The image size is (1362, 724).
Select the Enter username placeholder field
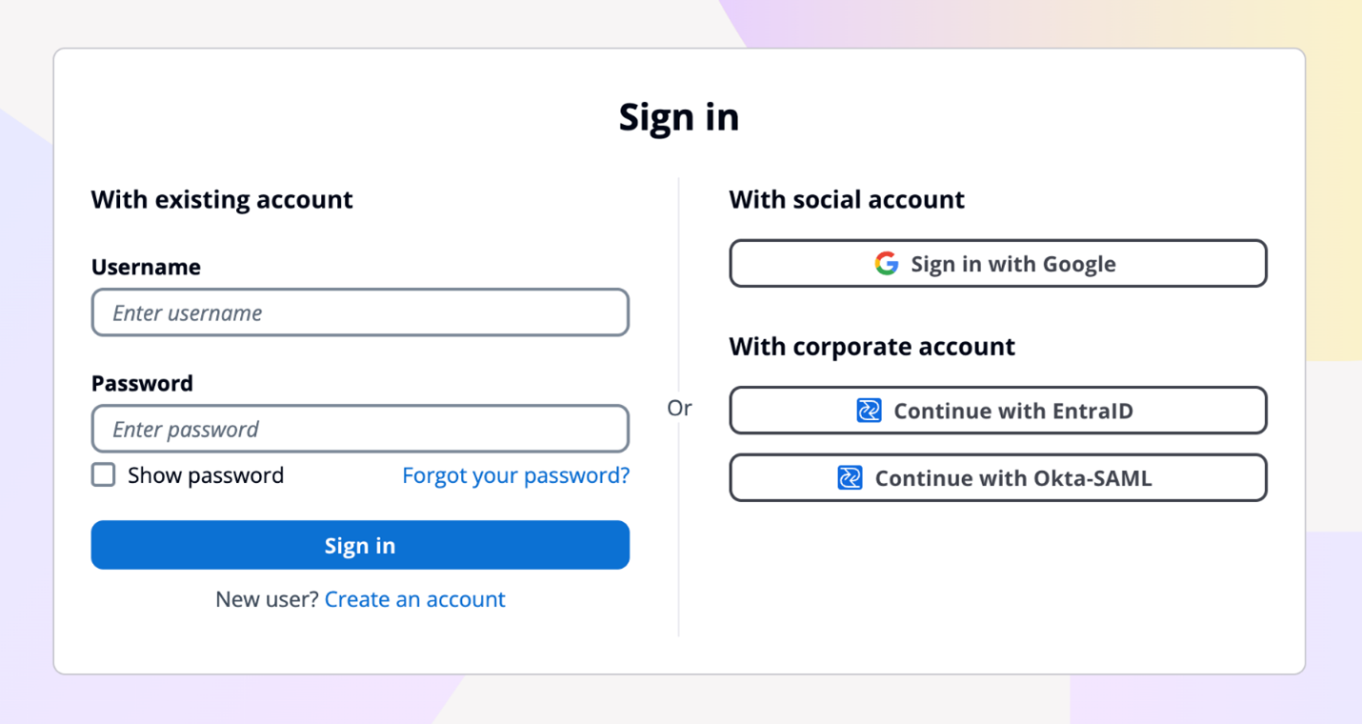point(360,312)
